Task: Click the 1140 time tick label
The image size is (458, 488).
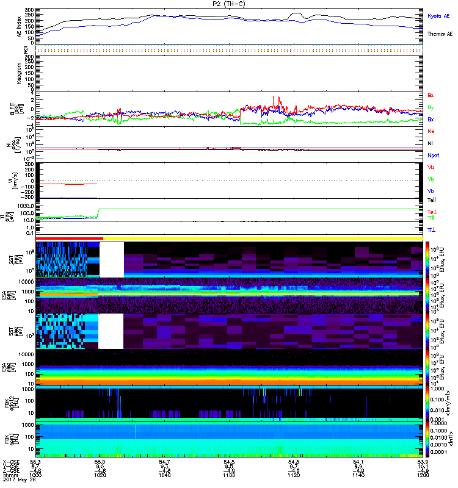Action: 358,475
